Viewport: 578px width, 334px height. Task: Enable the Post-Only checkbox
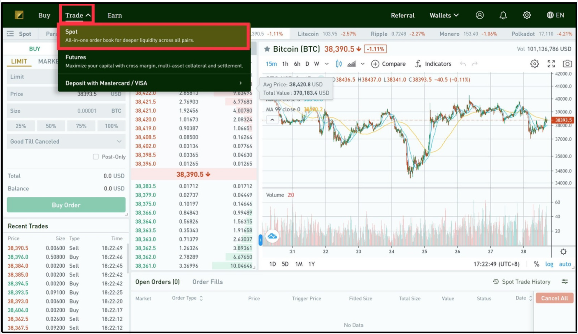tap(96, 157)
